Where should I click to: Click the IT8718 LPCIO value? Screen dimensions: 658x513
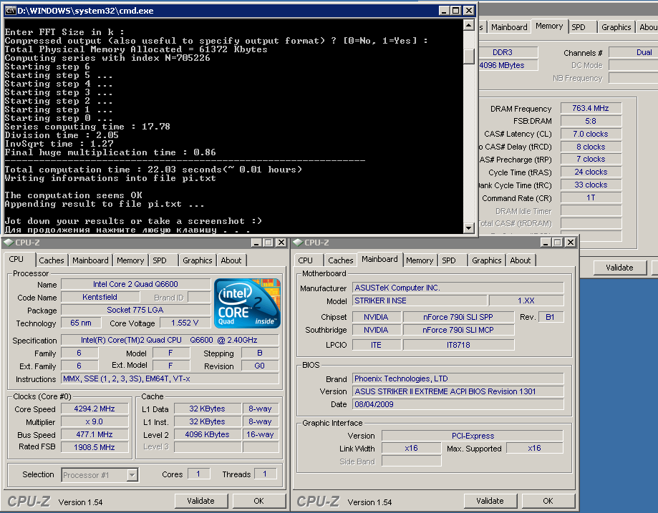coord(458,345)
